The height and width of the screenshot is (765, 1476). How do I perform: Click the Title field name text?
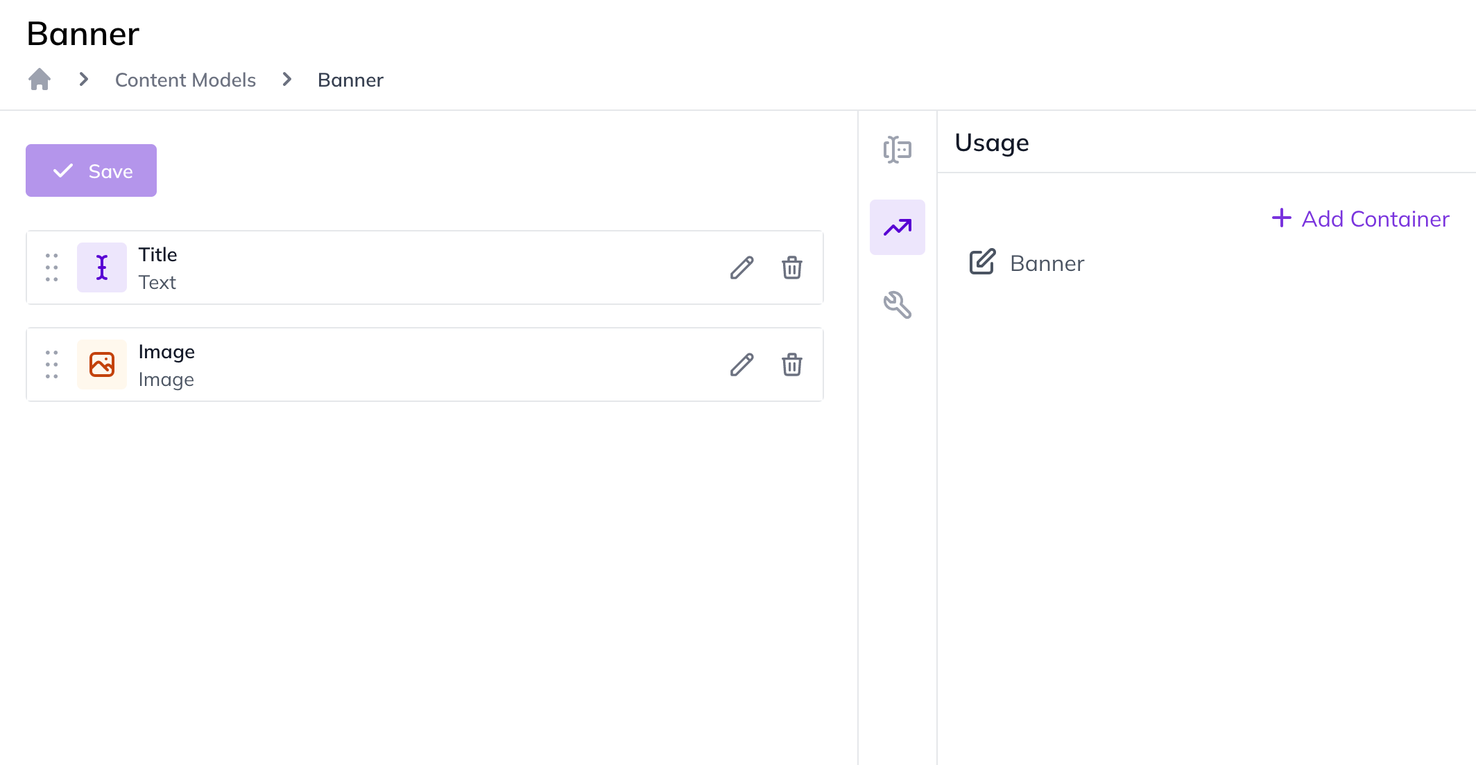[x=158, y=254]
